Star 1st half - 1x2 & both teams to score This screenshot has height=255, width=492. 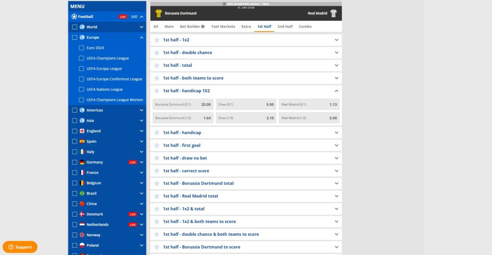(157, 221)
